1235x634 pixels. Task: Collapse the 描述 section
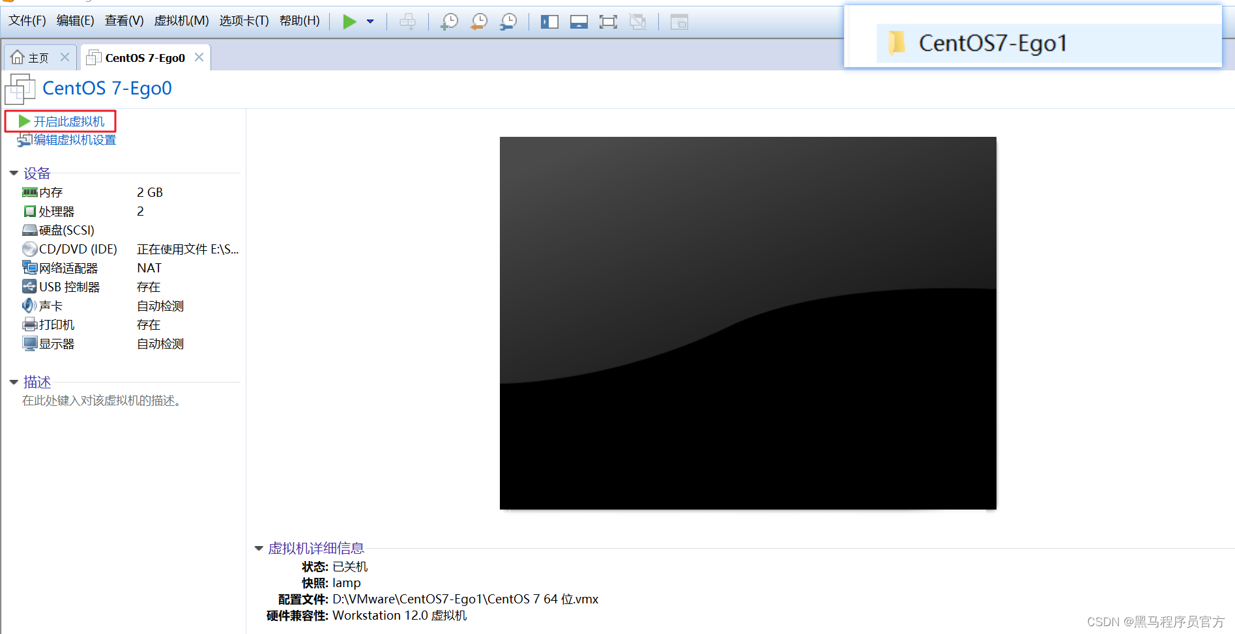tap(14, 382)
